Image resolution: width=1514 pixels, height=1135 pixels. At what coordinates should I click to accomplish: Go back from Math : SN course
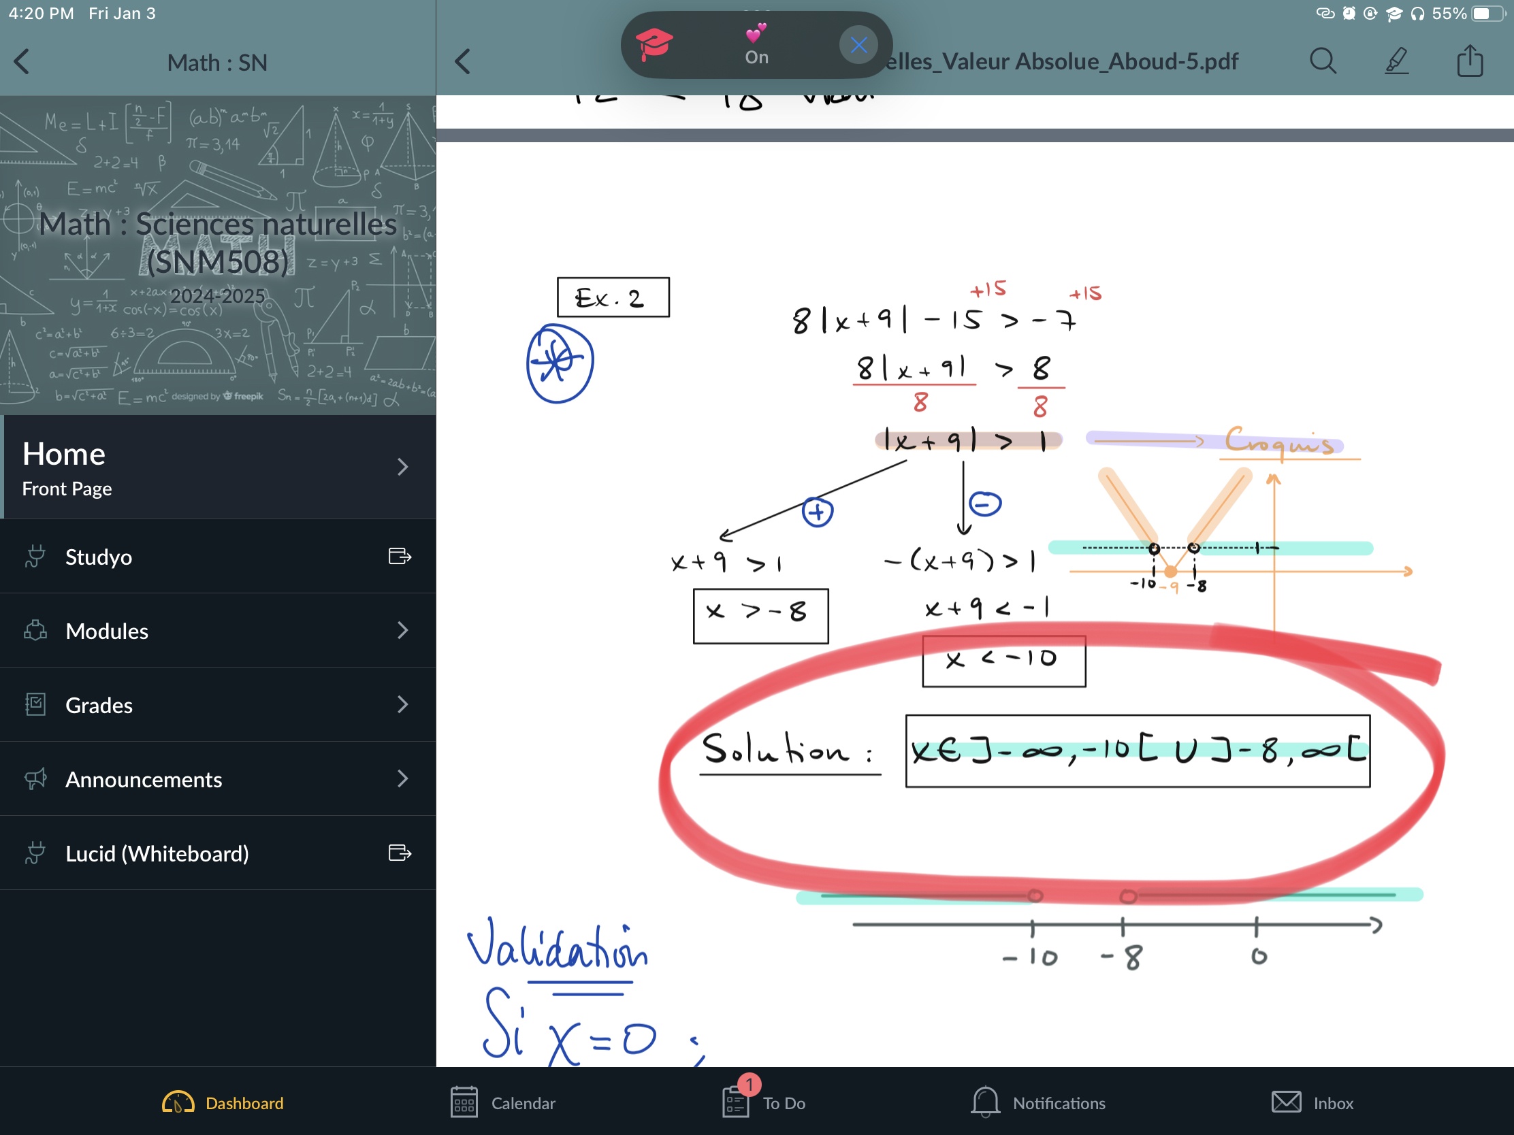(x=22, y=61)
